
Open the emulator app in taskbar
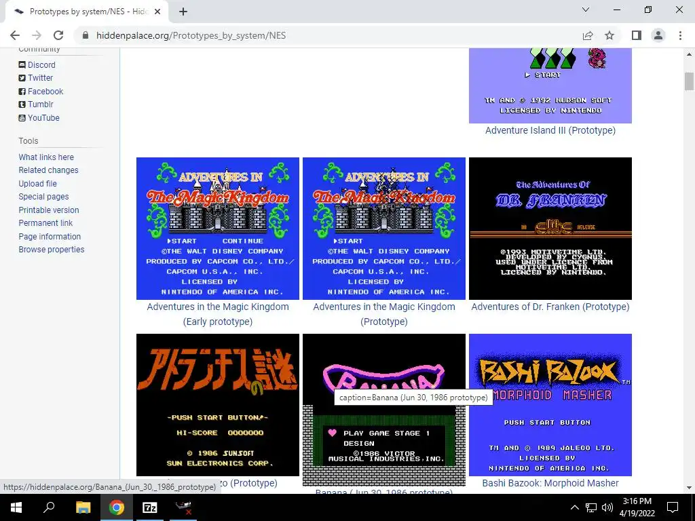(x=183, y=507)
